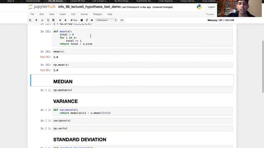Viewport: 264px width, 148px height.
Task: Click the def variance(x) code cell
Action: [142, 111]
